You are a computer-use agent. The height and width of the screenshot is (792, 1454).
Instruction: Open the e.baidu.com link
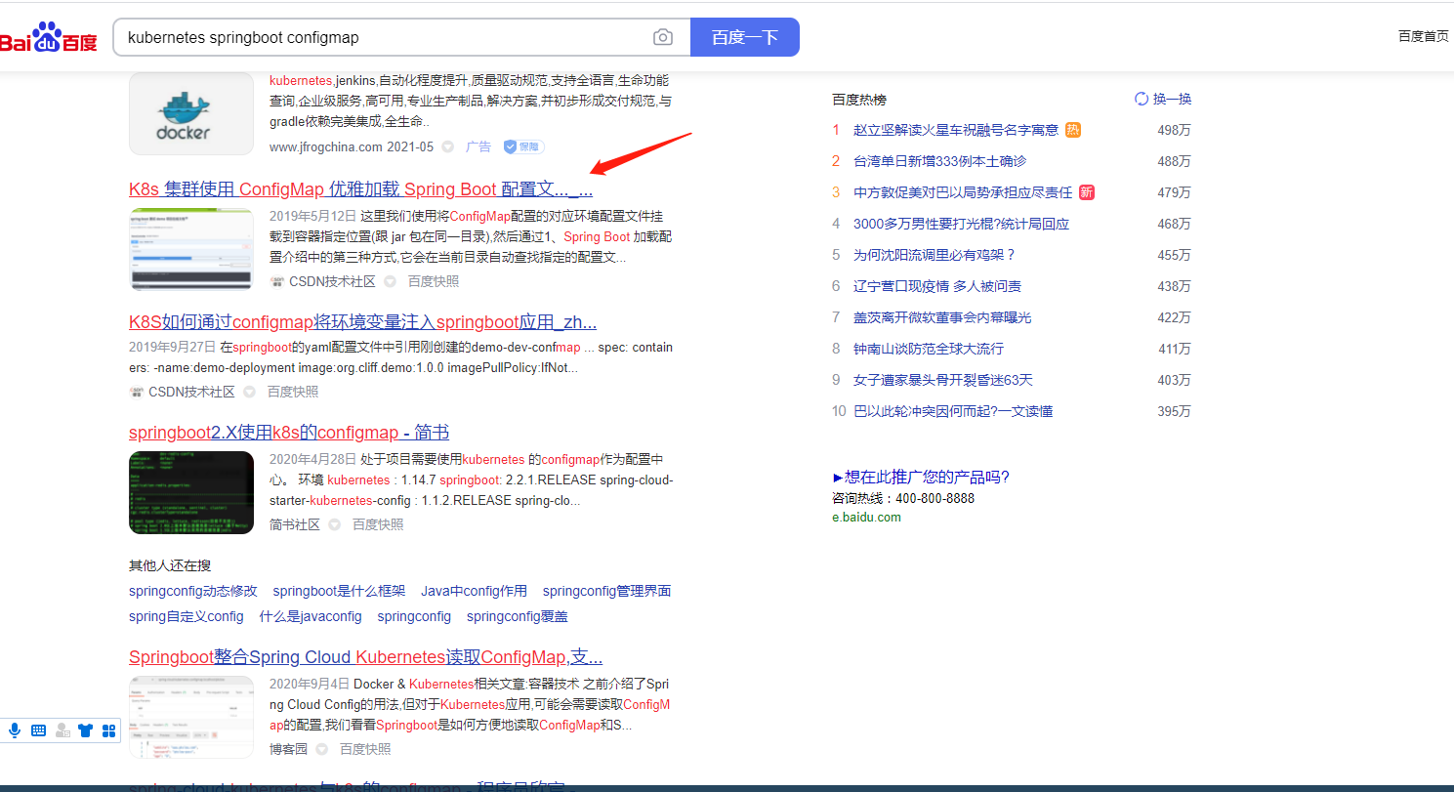(866, 518)
